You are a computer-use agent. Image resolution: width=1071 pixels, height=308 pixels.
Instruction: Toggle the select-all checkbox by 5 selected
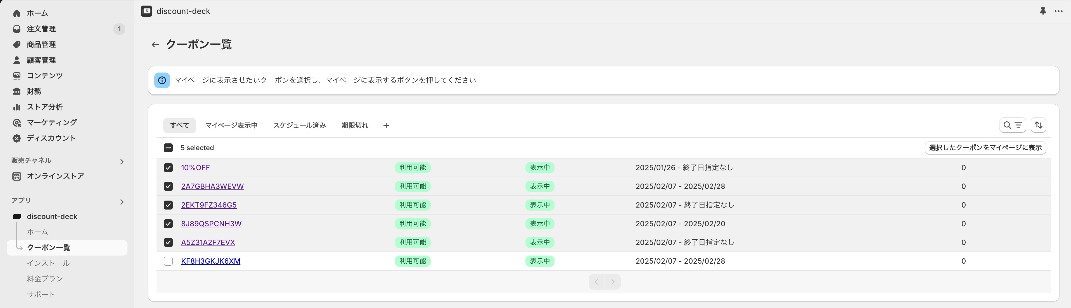click(168, 148)
